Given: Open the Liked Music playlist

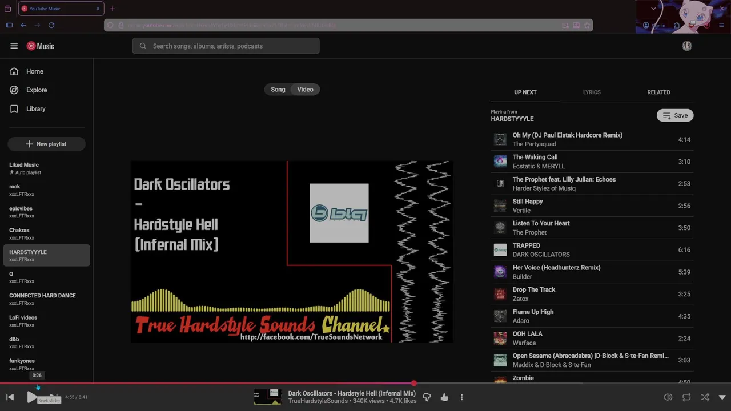Looking at the screenshot, I should [x=47, y=168].
